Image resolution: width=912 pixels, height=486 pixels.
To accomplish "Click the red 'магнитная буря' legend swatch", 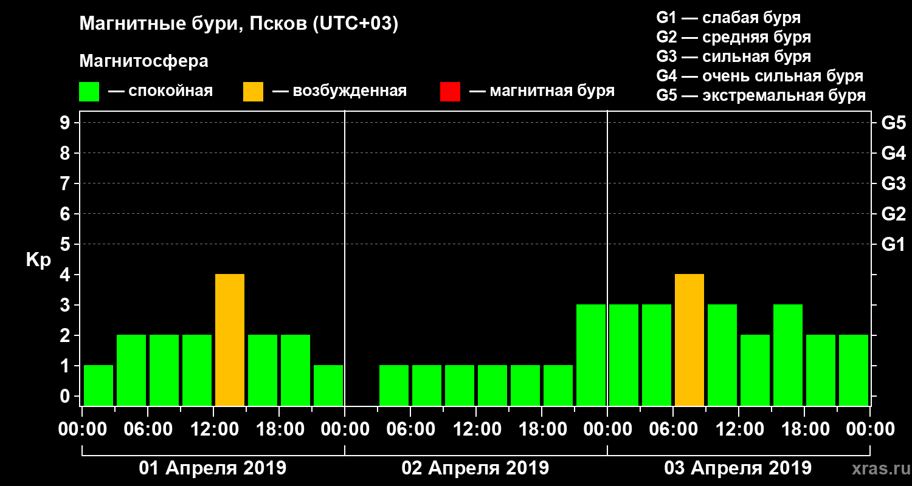I will click(450, 92).
